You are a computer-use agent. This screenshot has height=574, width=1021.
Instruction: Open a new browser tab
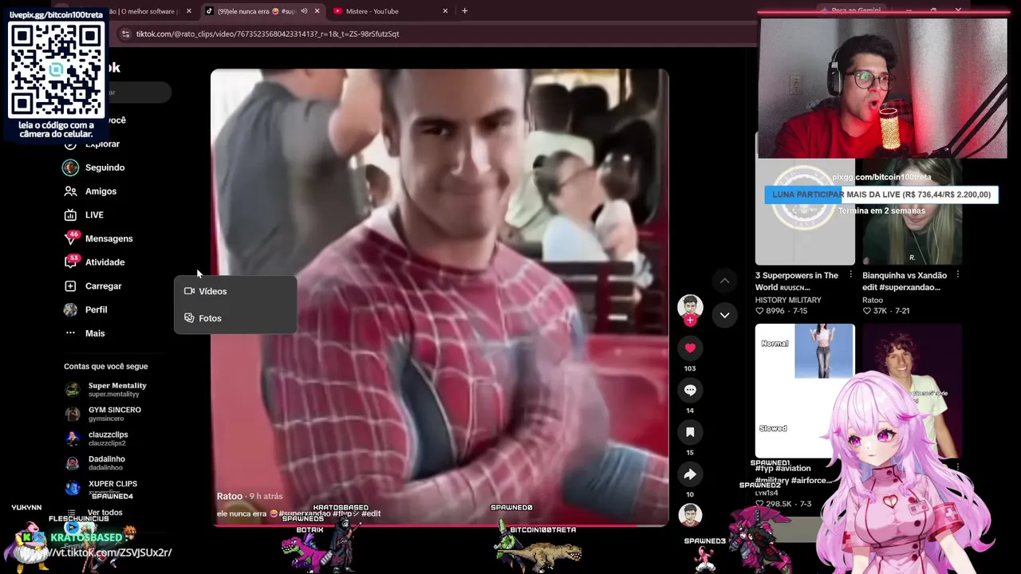pos(464,11)
